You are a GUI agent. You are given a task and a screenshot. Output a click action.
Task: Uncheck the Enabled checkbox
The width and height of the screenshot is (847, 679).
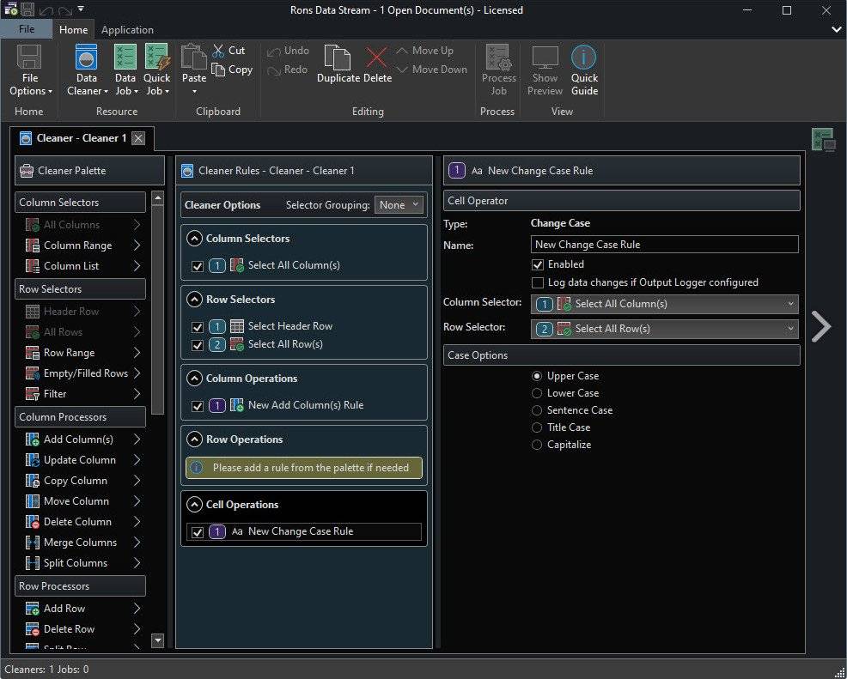[538, 264]
